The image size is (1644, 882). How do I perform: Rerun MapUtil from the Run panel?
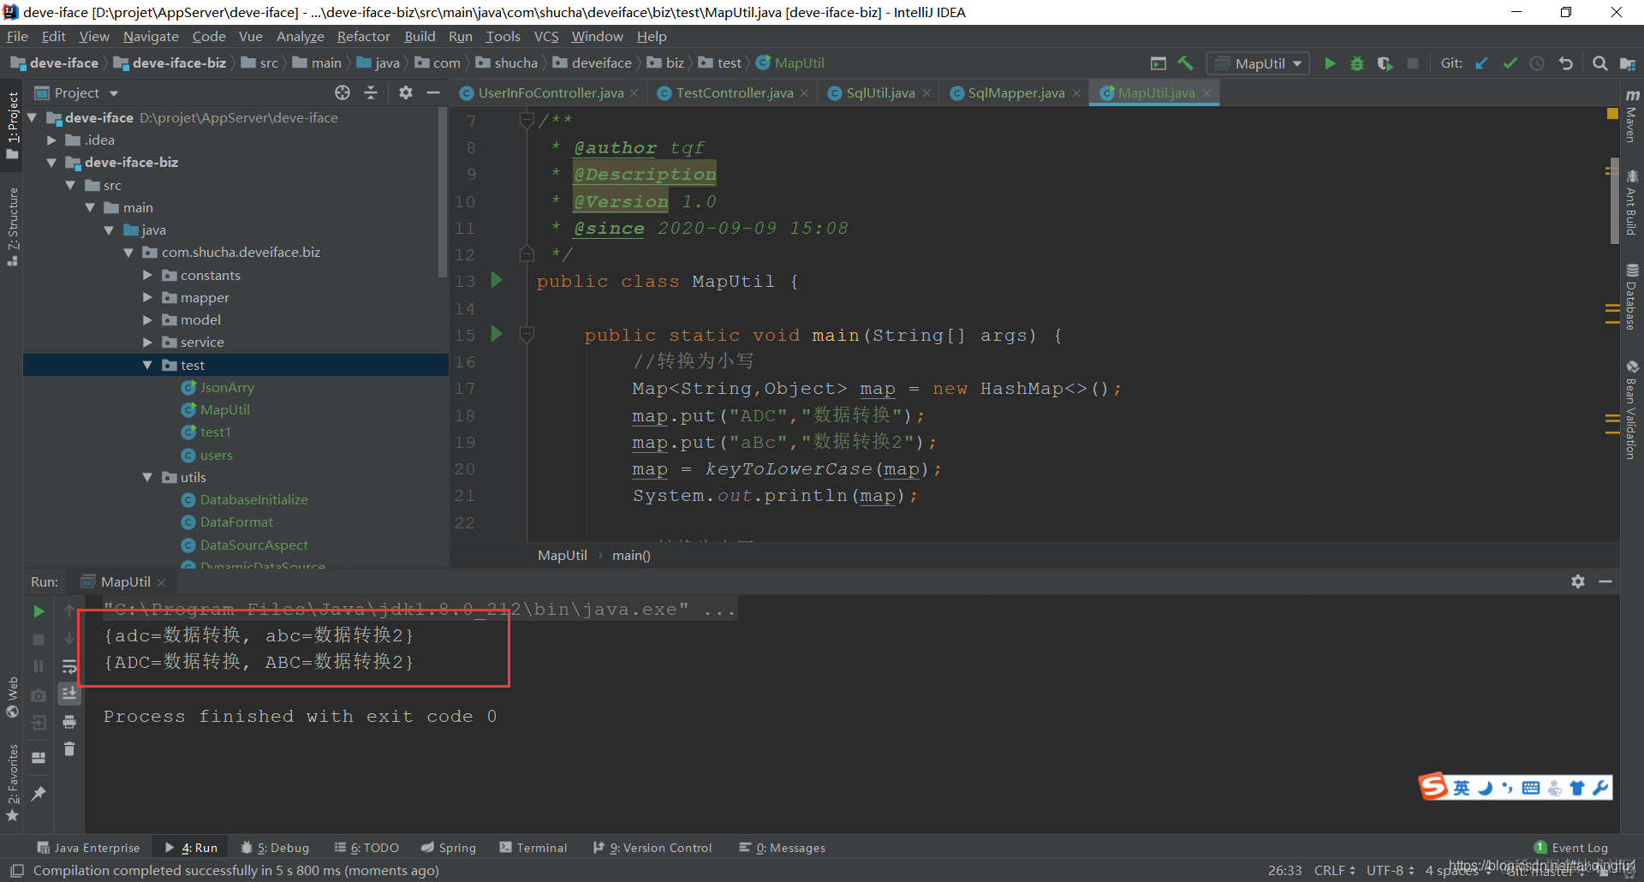tap(39, 611)
